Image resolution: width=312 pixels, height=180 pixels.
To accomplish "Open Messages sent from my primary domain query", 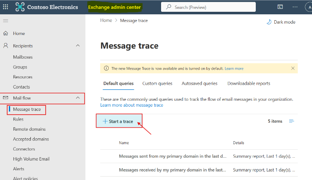I will [172, 156].
